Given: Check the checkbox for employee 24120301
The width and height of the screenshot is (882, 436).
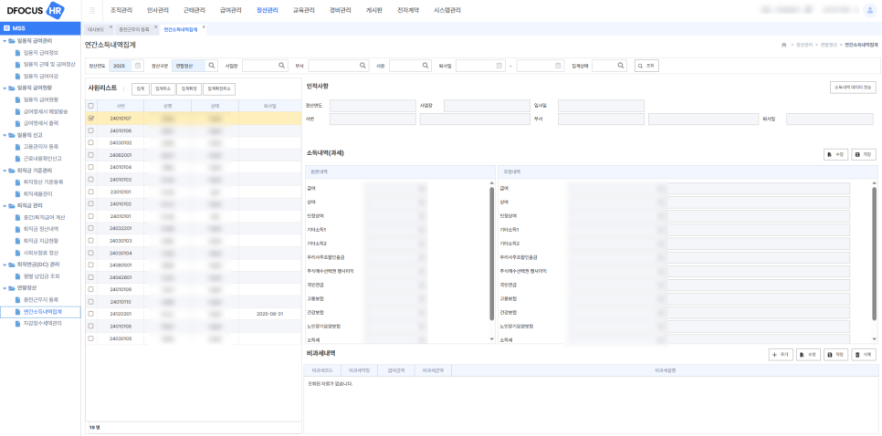Looking at the screenshot, I should 90,314.
